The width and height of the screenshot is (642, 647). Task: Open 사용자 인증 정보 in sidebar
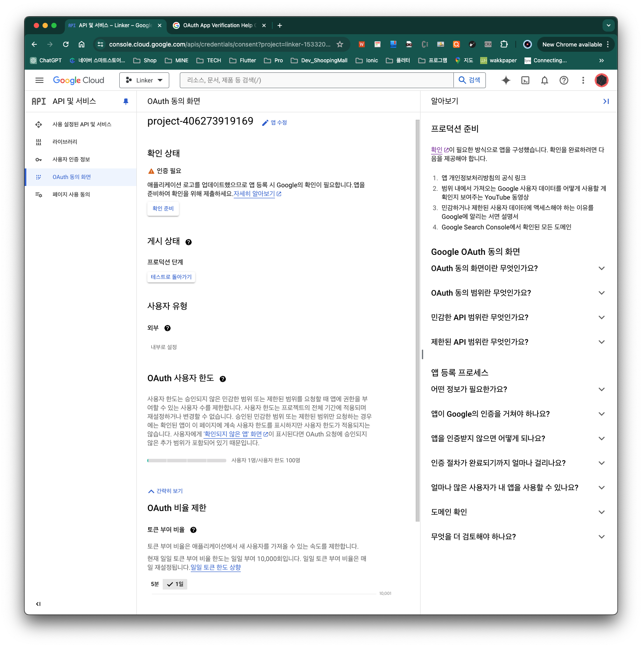pos(71,160)
